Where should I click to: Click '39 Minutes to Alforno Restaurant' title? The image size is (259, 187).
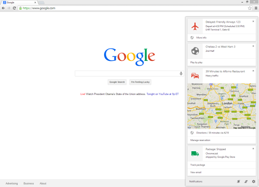click(x=225, y=71)
